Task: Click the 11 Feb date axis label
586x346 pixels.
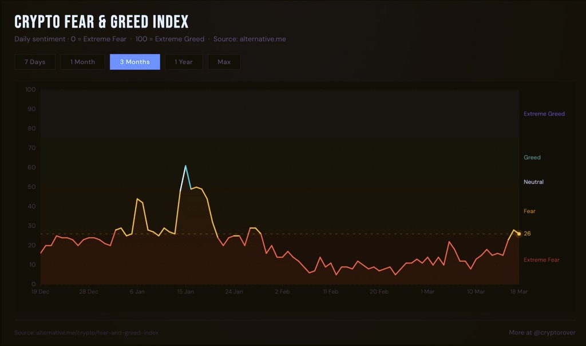Action: pyautogui.click(x=331, y=292)
